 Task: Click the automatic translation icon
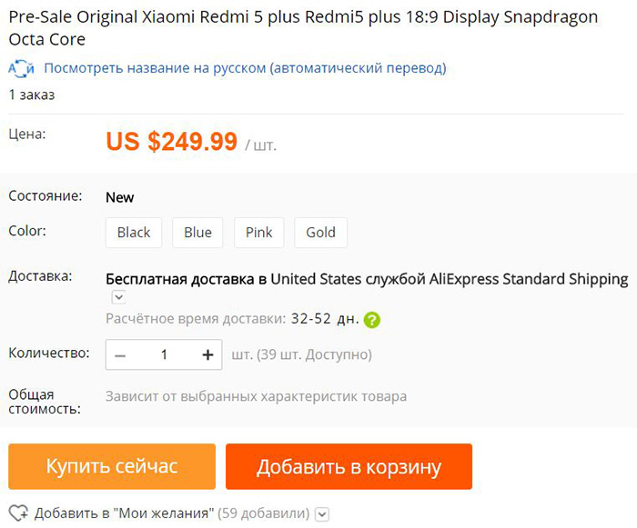coord(21,68)
